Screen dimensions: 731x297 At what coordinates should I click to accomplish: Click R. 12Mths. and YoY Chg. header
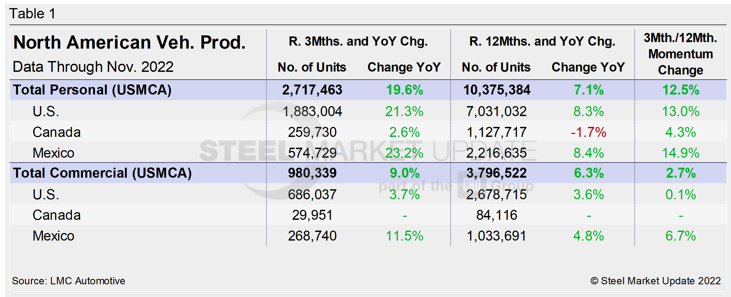pyautogui.click(x=542, y=42)
